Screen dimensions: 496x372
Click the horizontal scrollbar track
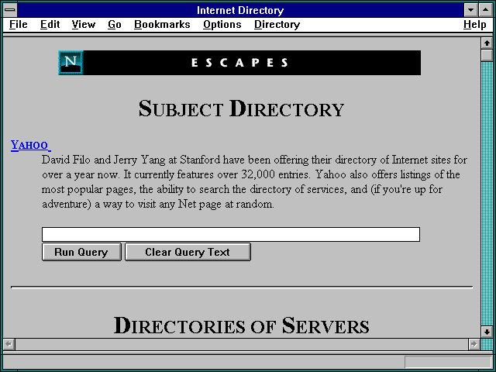pyautogui.click(x=241, y=344)
